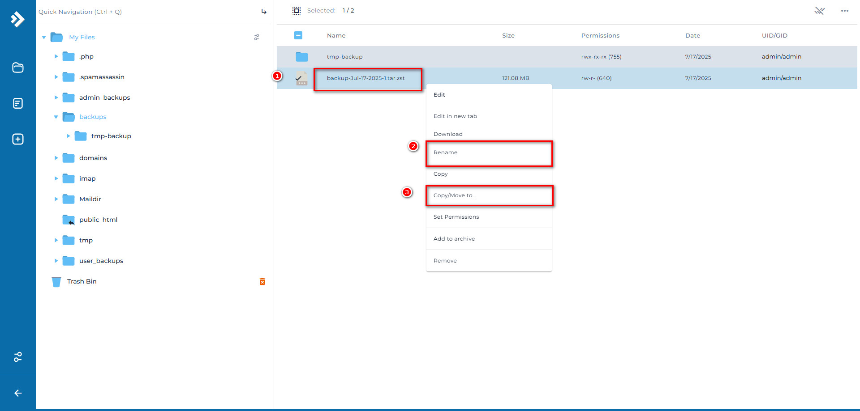860x411 pixels.
Task: Click the back arrow at sidebar bottom
Action: pyautogui.click(x=17, y=393)
